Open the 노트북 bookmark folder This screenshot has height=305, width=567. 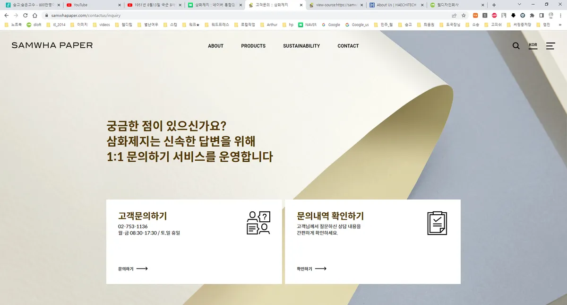[x=13, y=25]
